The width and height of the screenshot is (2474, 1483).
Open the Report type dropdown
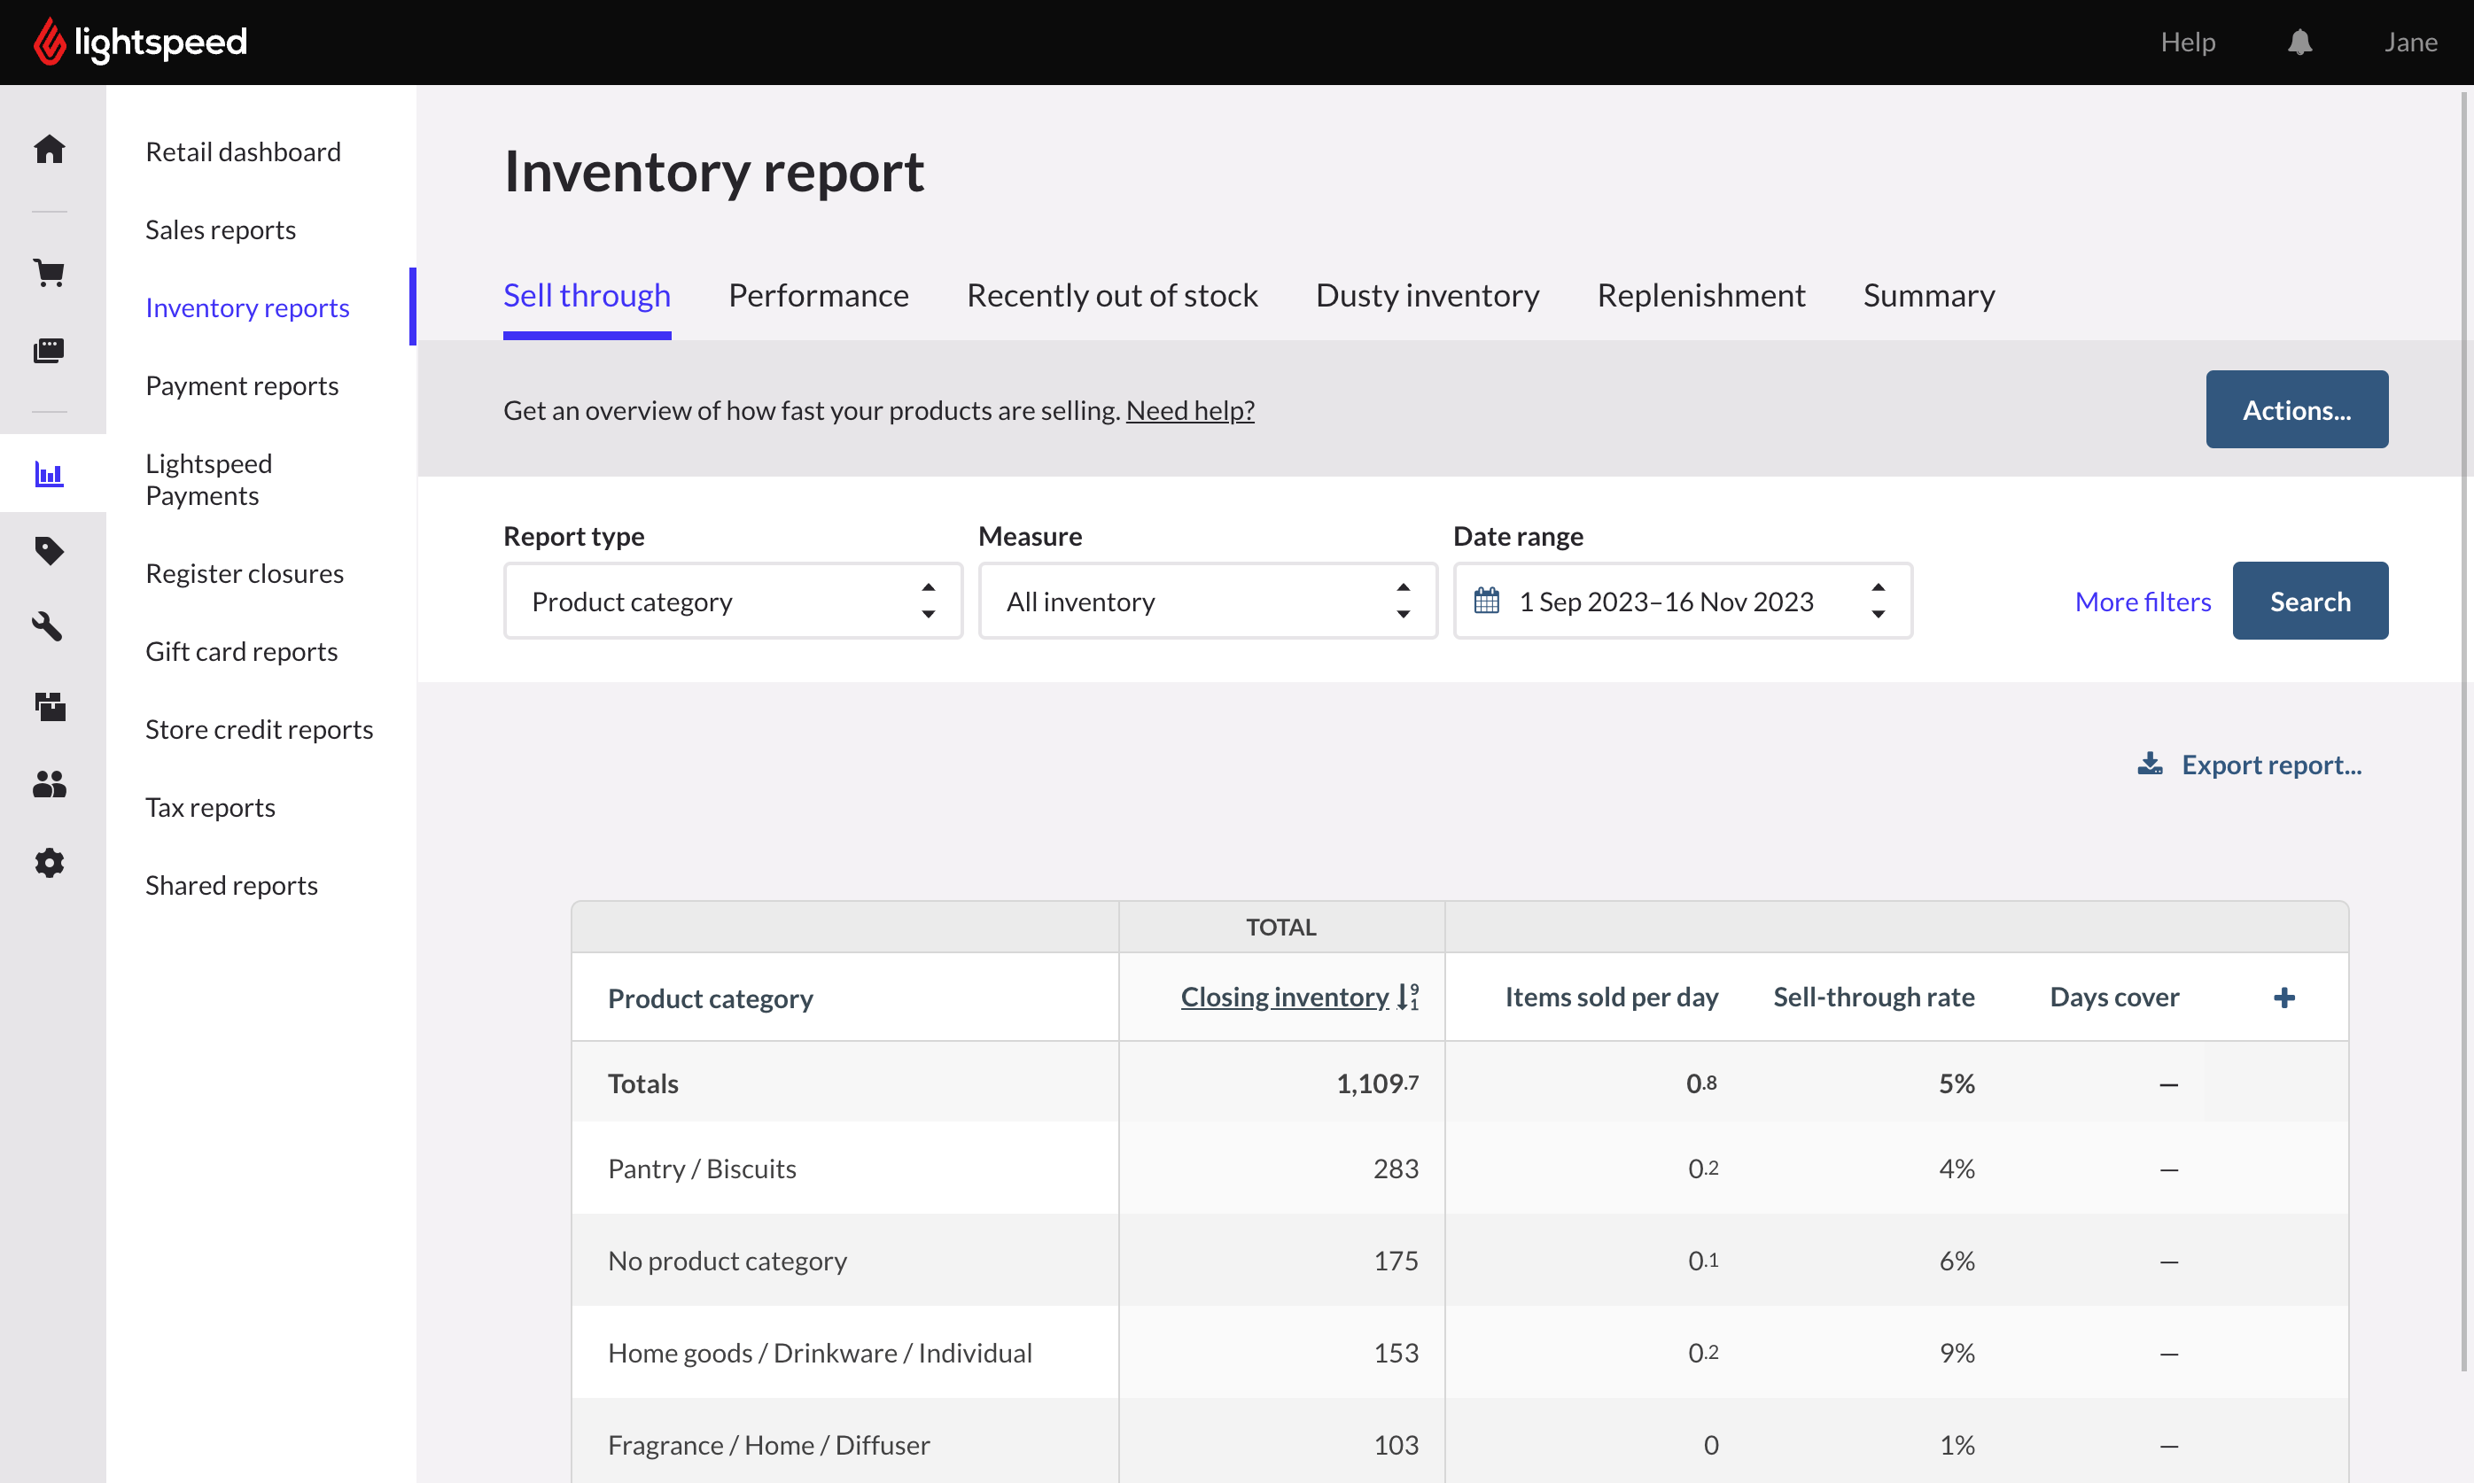(733, 601)
